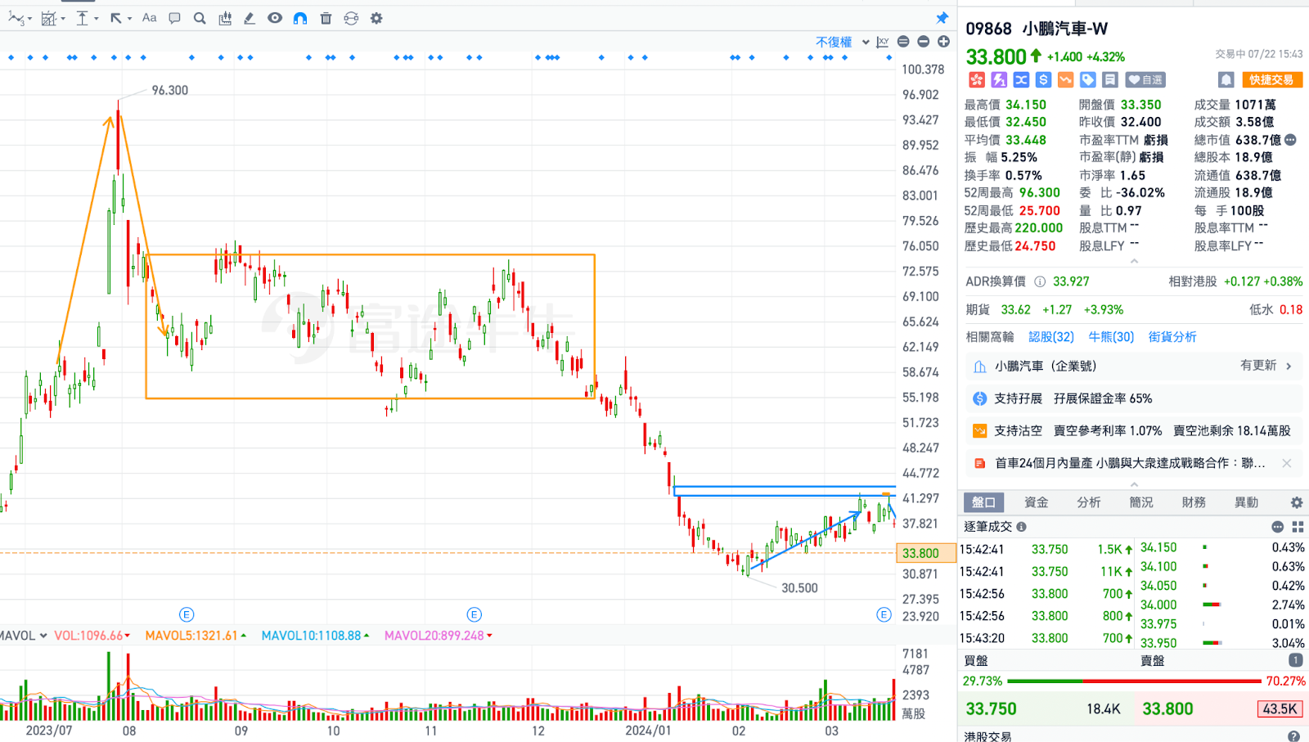1309x742 pixels.
Task: Click the orange short-selling trend icon
Action: click(x=1065, y=79)
